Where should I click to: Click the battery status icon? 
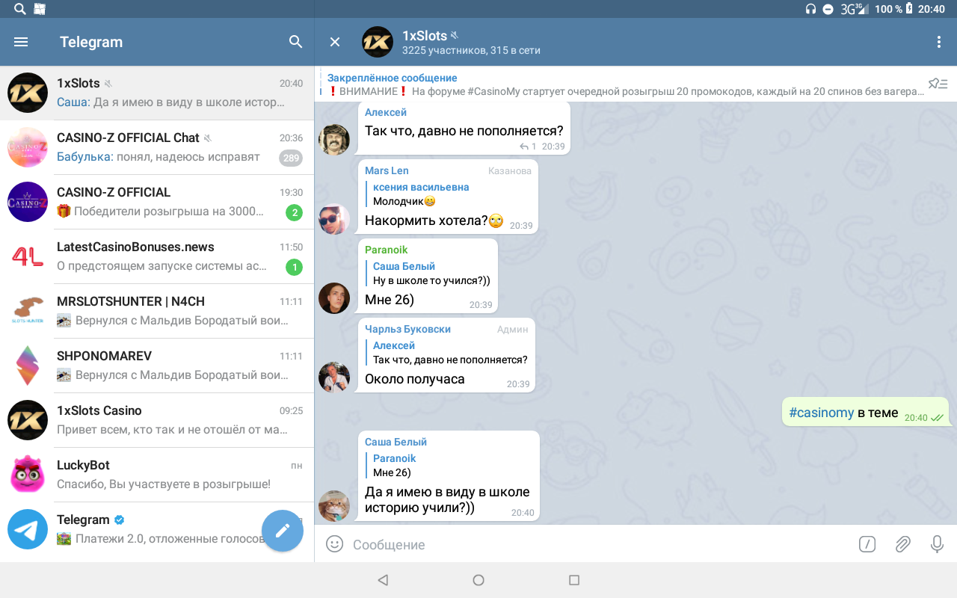click(909, 9)
